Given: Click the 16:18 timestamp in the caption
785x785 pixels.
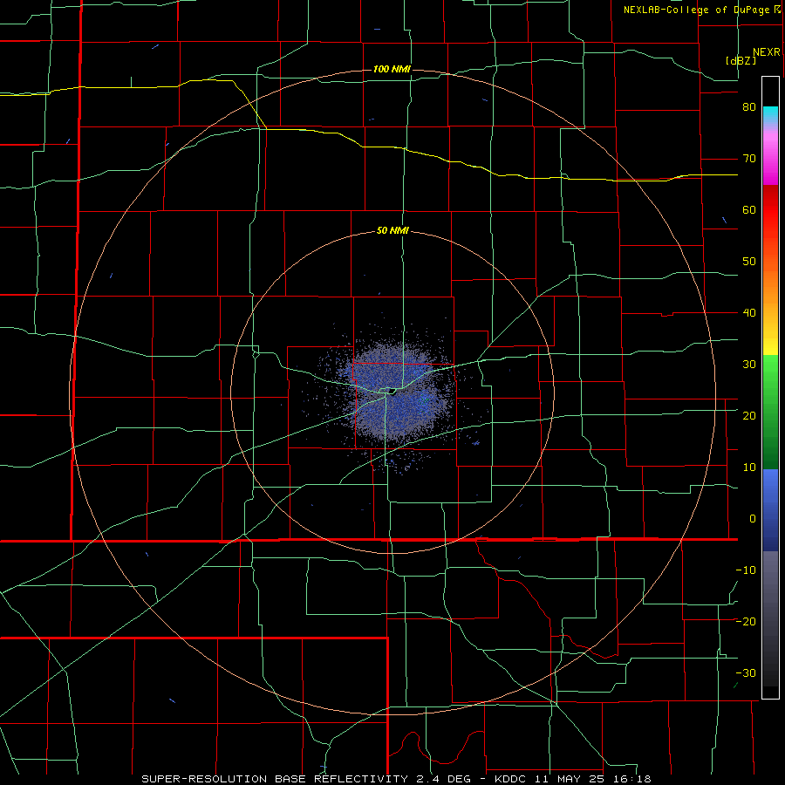Looking at the screenshot, I should click(x=634, y=779).
